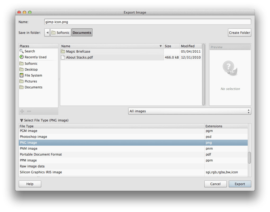Click the Magic Briefcase folder name
The height and width of the screenshot is (212, 270).
point(78,51)
